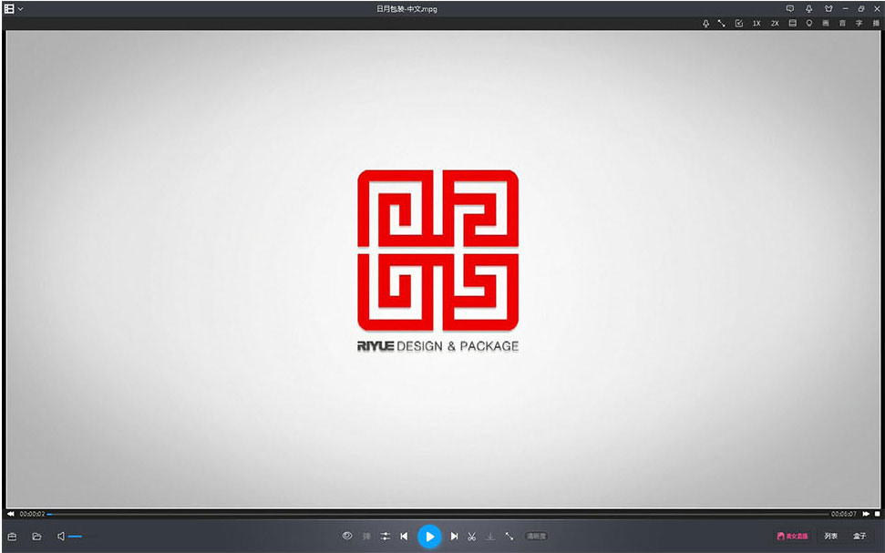Adjust the volume slider

pos(75,536)
